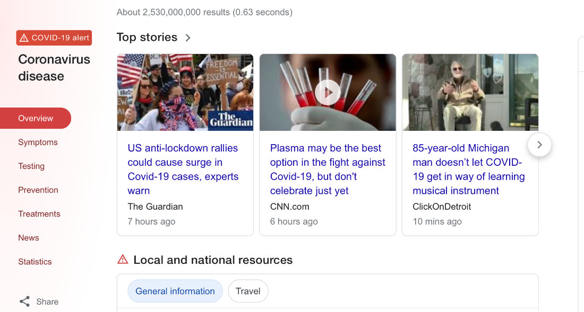584x312 pixels.
Task: Select the General information chip
Action: point(175,291)
